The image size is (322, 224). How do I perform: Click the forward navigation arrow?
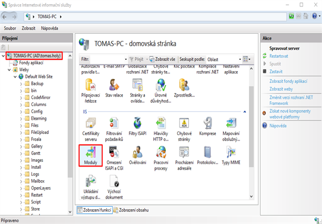14,17
